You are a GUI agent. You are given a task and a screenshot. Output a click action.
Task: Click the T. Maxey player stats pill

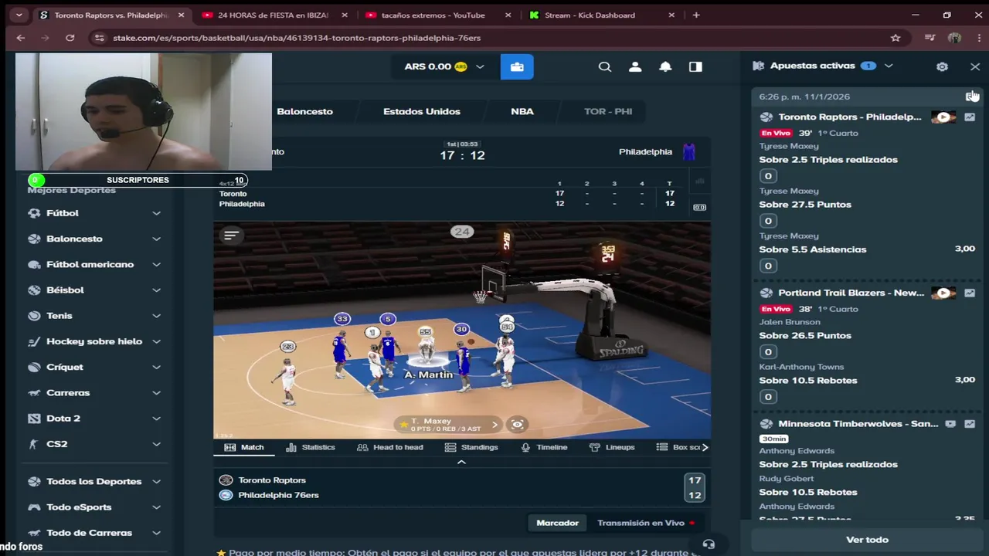tap(448, 425)
